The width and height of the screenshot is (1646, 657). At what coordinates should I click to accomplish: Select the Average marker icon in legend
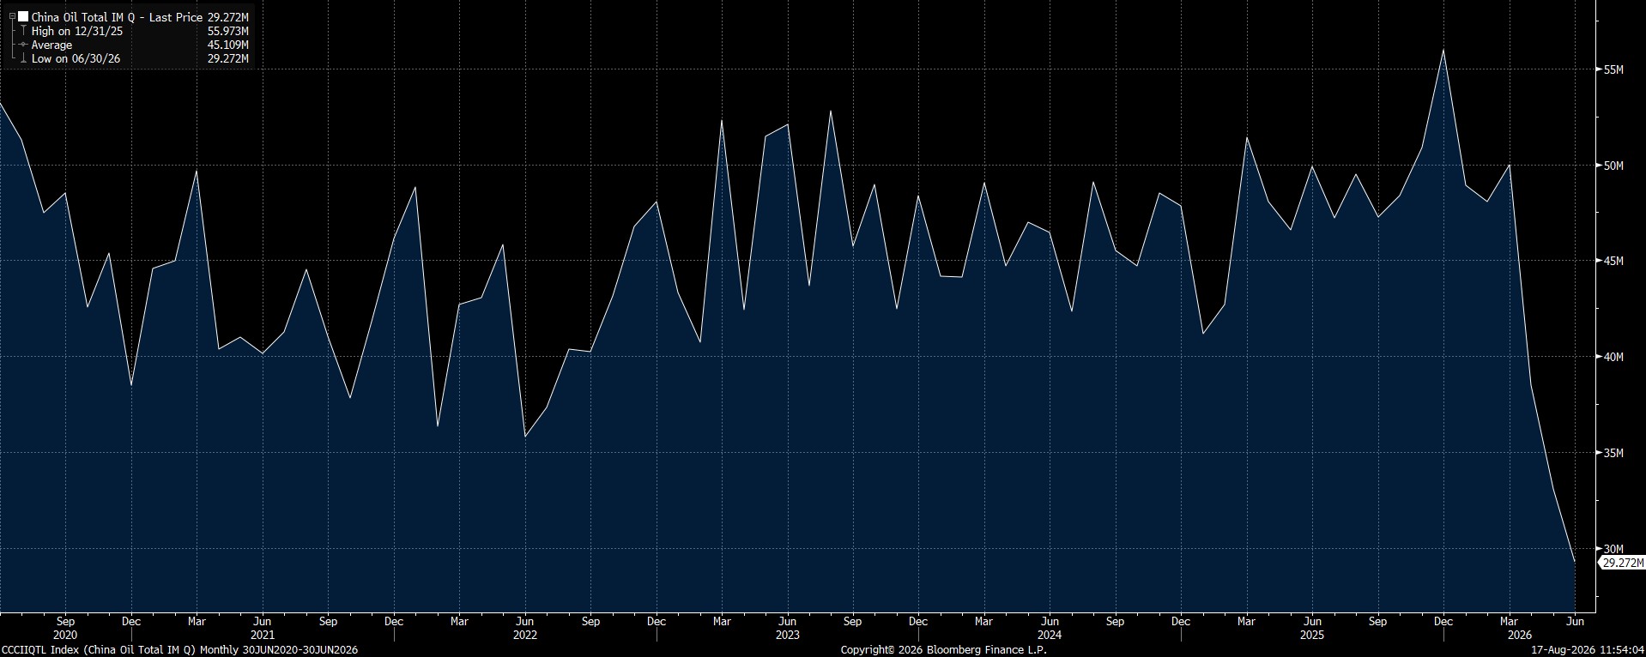(24, 45)
